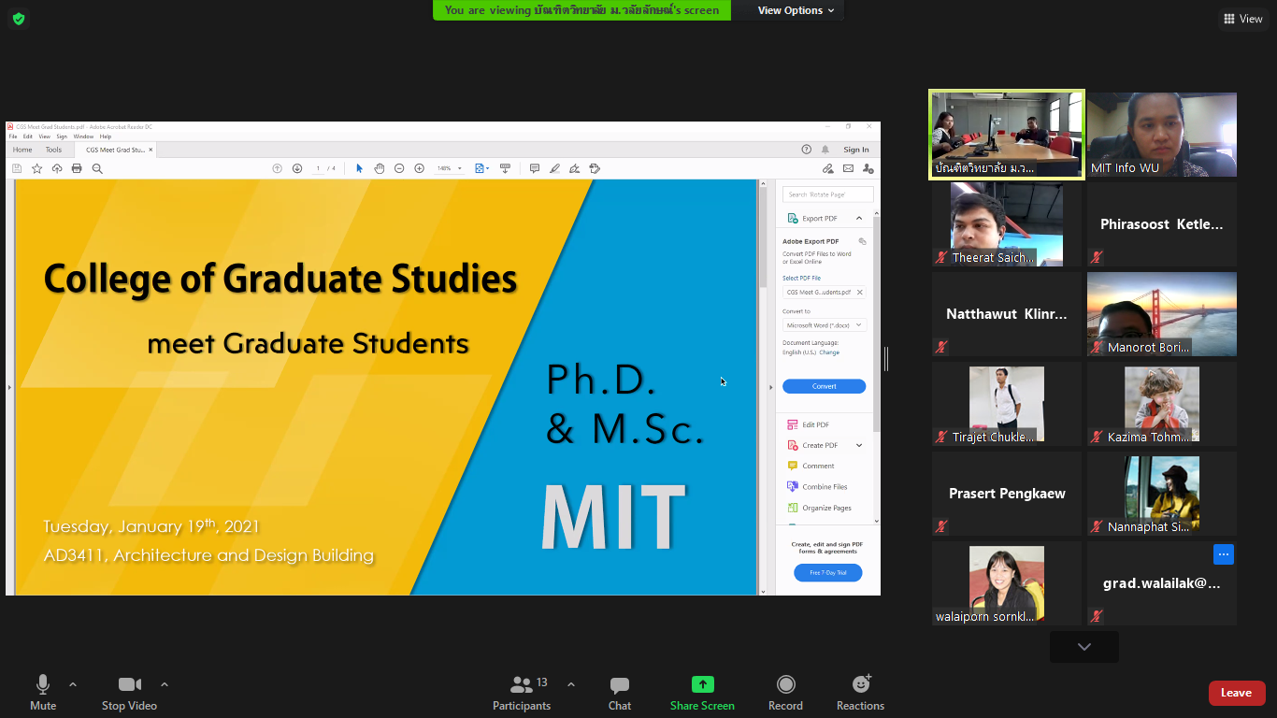Image resolution: width=1277 pixels, height=718 pixels.
Task: Open the Reactions menu
Action: click(x=860, y=692)
